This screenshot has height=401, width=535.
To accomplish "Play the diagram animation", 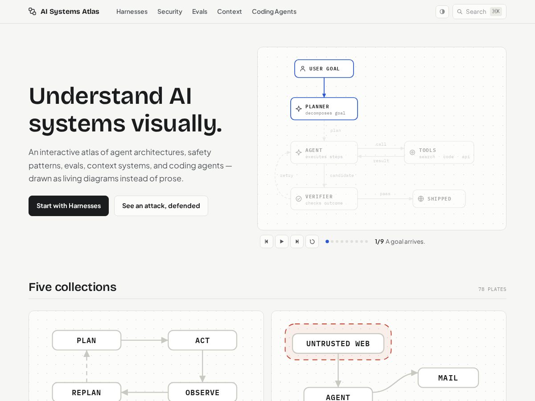I will (x=282, y=241).
